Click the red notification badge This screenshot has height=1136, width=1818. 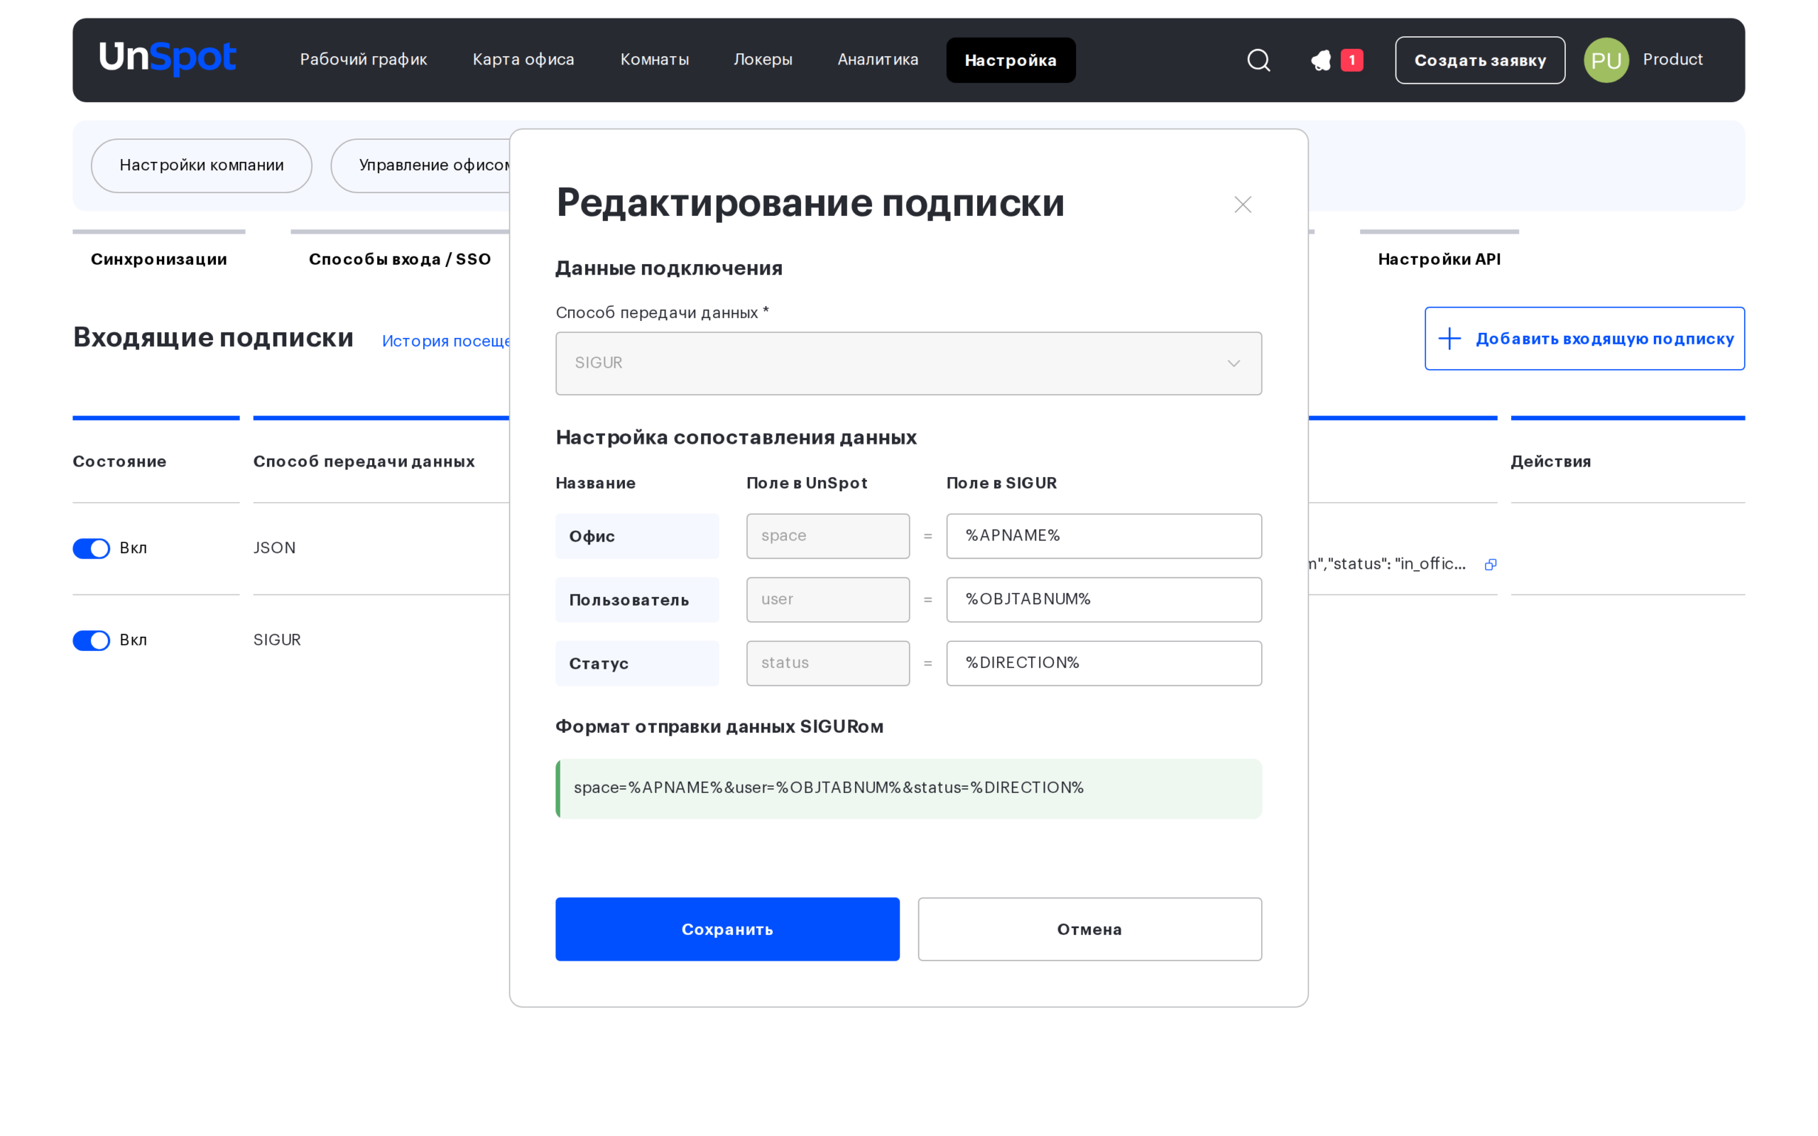pyautogui.click(x=1351, y=60)
